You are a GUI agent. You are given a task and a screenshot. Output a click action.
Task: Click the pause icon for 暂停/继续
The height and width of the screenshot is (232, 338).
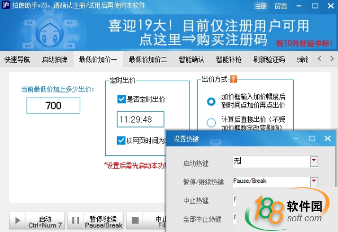click(76, 220)
